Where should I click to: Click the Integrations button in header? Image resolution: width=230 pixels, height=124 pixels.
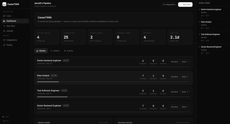point(169,5)
